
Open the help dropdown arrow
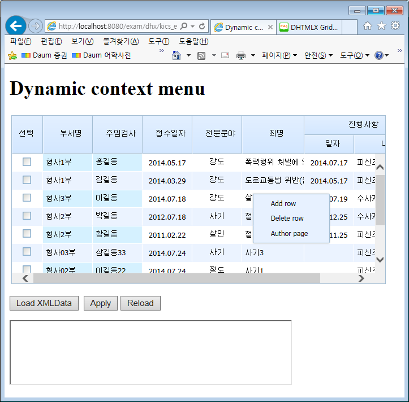pyautogui.click(x=386, y=55)
